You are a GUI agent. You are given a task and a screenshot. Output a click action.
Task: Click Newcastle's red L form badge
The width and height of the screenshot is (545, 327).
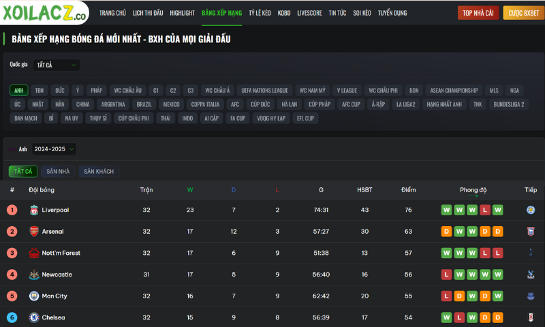(446, 275)
